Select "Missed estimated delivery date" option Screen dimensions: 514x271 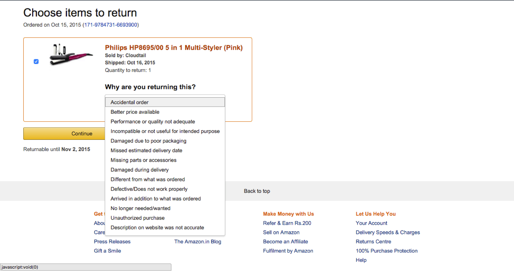[x=146, y=150]
